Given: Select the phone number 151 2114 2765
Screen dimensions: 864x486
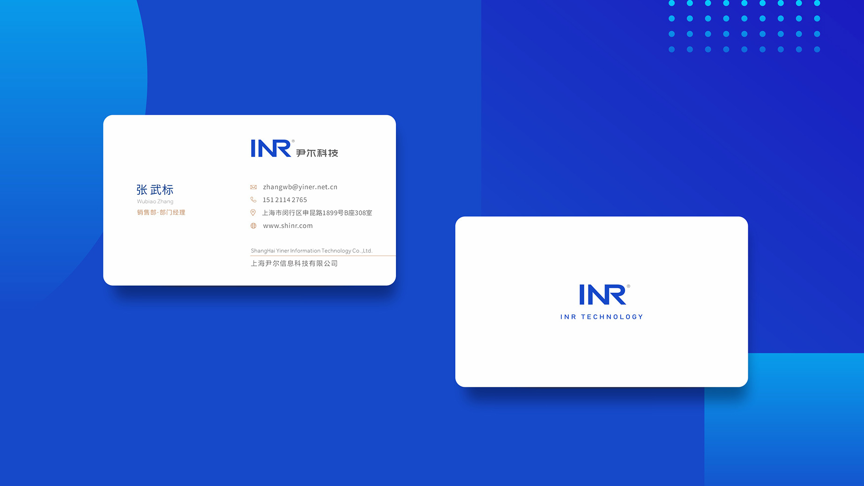Looking at the screenshot, I should pyautogui.click(x=285, y=200).
